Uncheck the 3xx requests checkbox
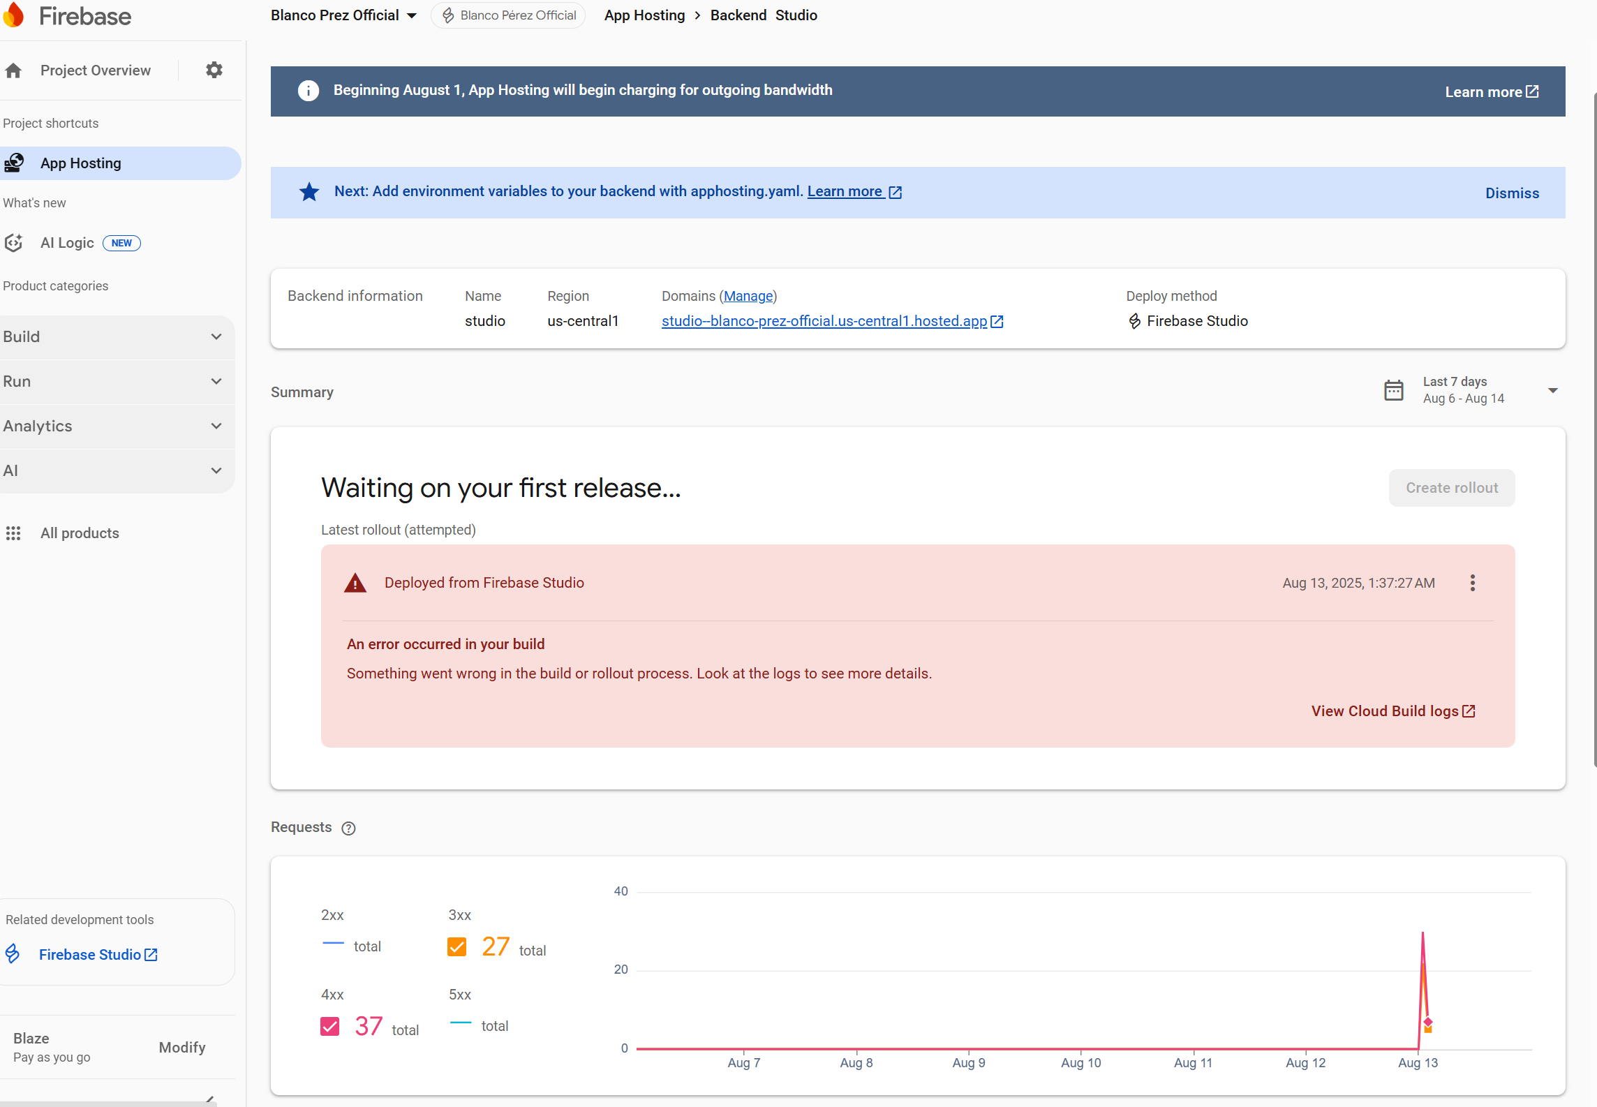The width and height of the screenshot is (1597, 1107). 456,947
